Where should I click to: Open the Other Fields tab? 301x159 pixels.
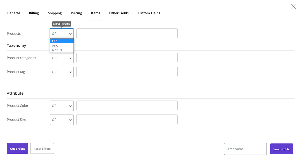point(119,13)
